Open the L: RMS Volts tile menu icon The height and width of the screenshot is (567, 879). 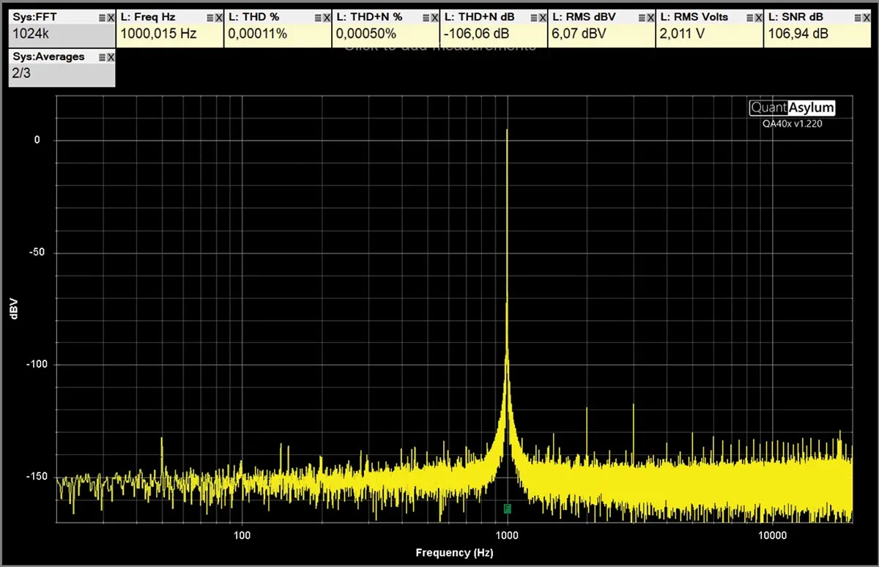pyautogui.click(x=749, y=17)
